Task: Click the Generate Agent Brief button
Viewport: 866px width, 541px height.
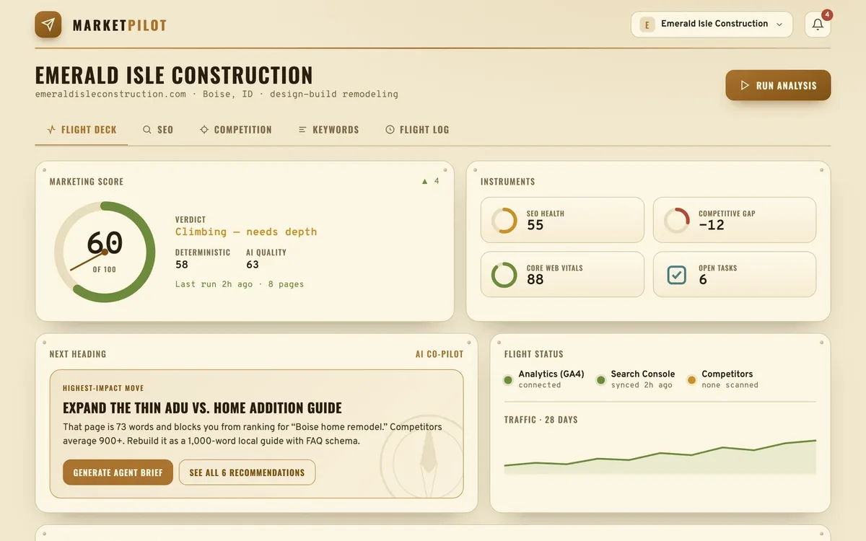Action: 118,472
